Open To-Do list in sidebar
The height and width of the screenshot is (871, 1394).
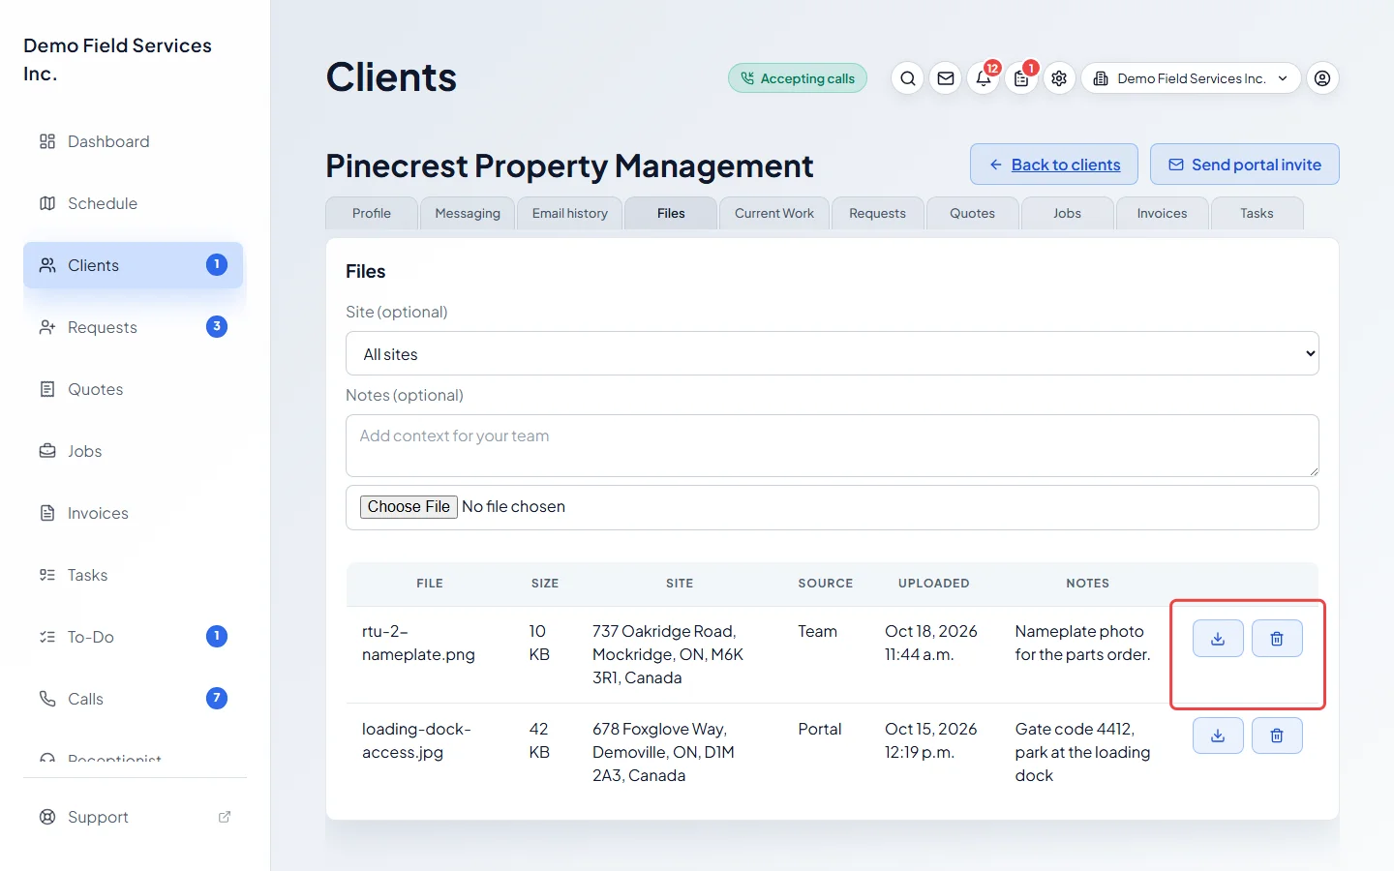[134, 637]
